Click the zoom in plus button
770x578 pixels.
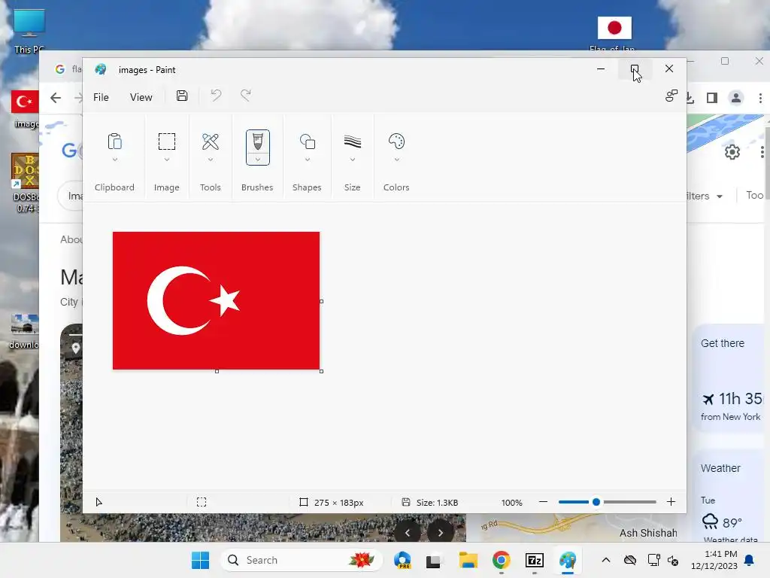tap(671, 502)
